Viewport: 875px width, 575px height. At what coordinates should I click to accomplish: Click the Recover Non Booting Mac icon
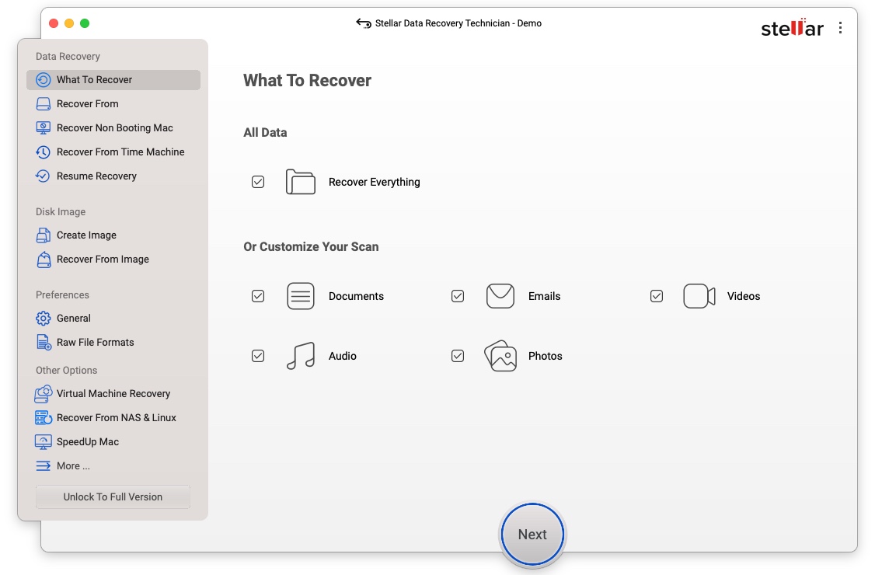click(43, 128)
